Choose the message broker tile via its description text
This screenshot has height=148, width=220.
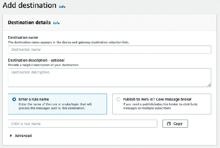pyautogui.click(x=160, y=106)
